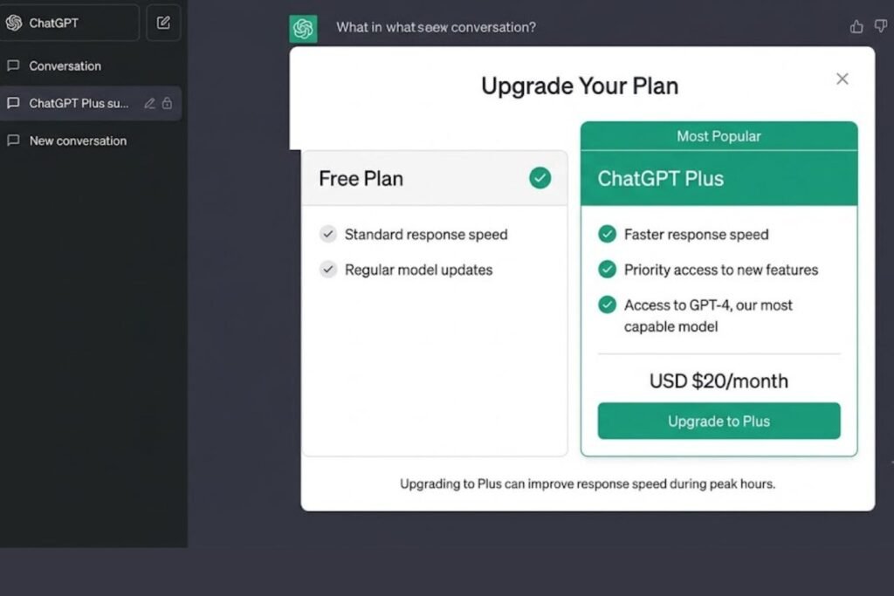Click the thumbs up feedback icon
Screen dimensions: 894x596
[856, 27]
